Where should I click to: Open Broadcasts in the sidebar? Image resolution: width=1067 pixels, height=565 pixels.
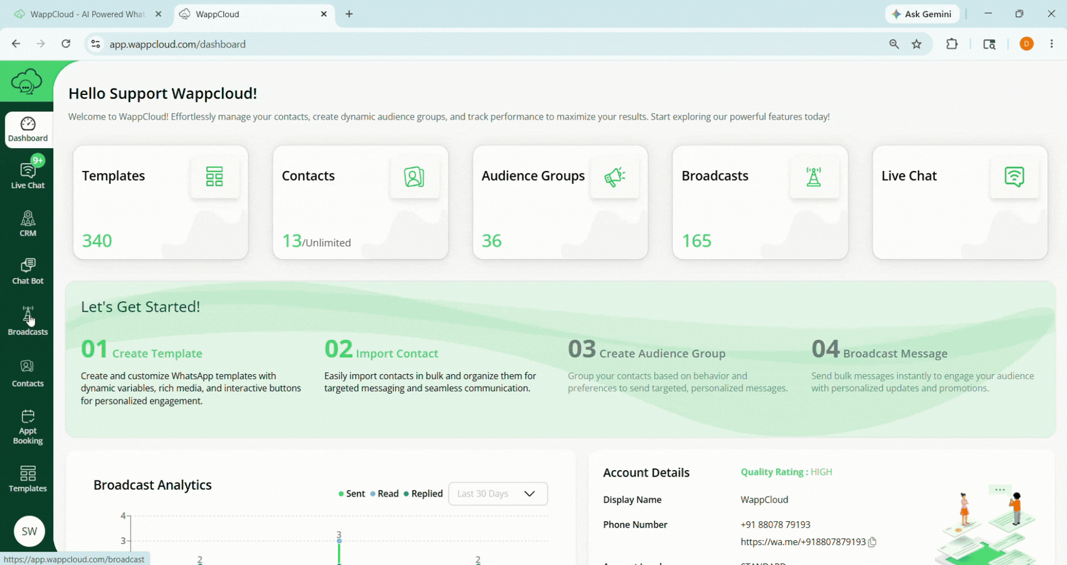[28, 321]
